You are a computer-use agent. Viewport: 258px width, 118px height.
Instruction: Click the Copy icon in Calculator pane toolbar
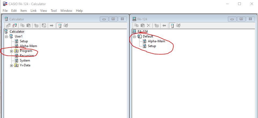pos(22,26)
